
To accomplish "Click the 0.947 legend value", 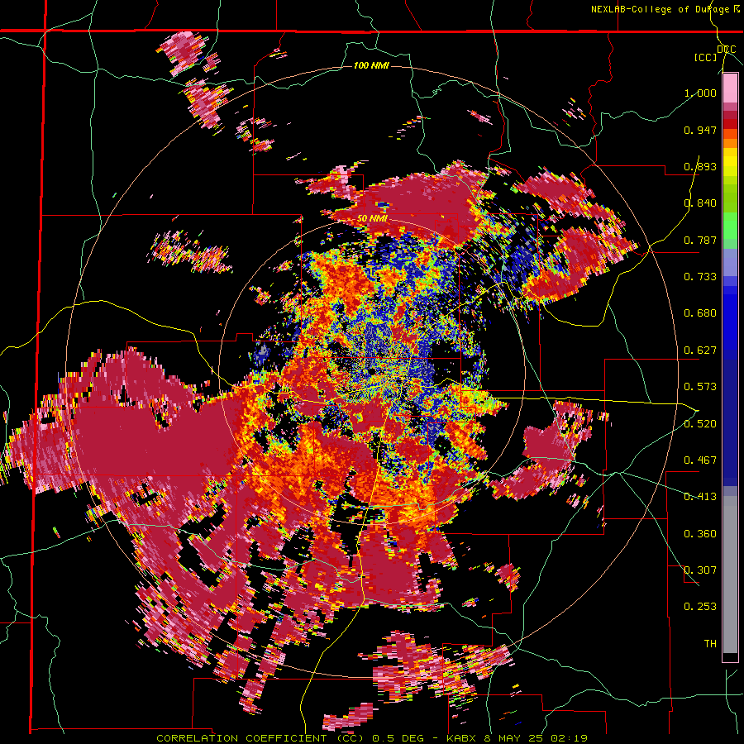I will tap(700, 130).
